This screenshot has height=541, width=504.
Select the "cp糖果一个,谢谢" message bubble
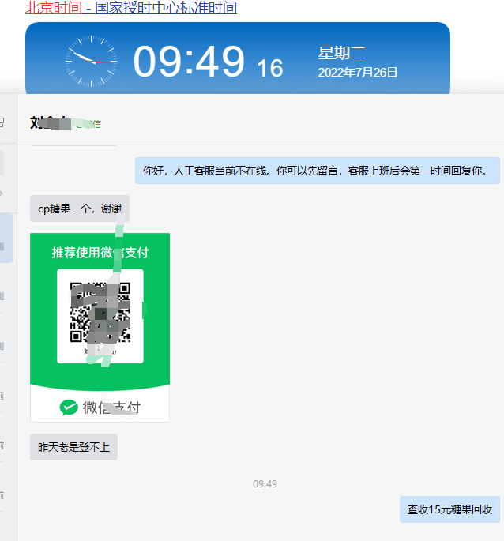point(80,209)
